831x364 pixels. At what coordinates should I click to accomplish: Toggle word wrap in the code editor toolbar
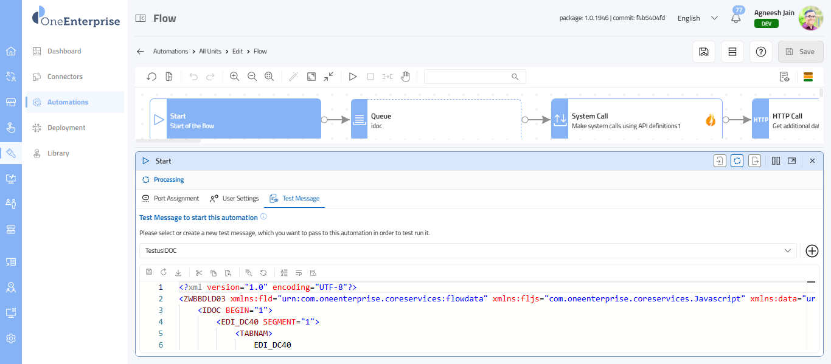click(299, 273)
